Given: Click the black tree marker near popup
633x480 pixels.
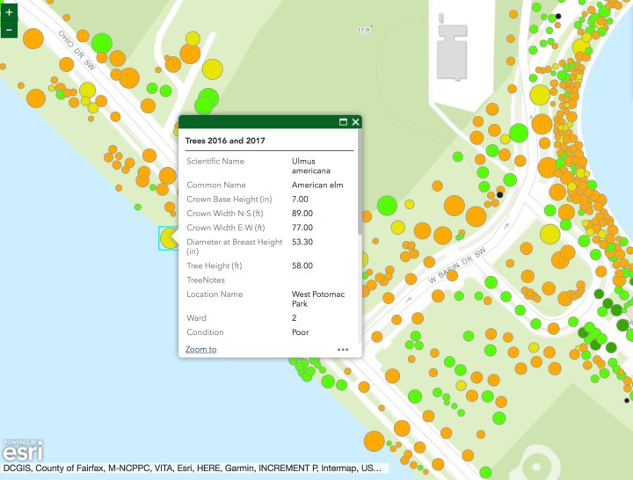Looking at the screenshot, I should click(x=500, y=192).
